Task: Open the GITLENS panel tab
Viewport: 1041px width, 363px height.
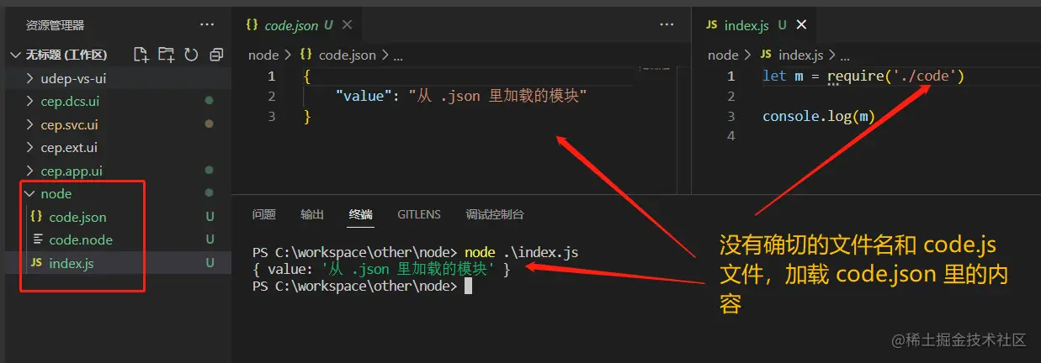Action: pos(419,214)
